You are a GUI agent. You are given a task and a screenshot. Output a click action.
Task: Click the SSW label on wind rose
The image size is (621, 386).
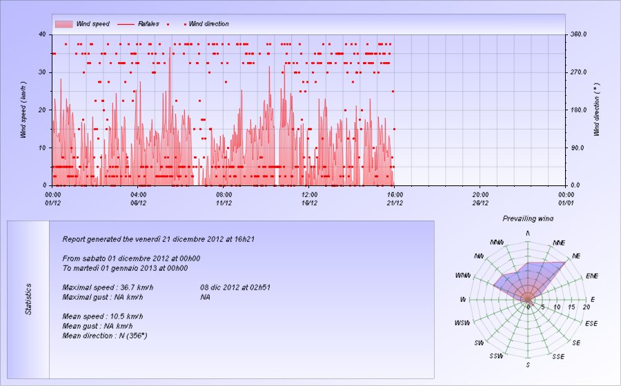496,356
